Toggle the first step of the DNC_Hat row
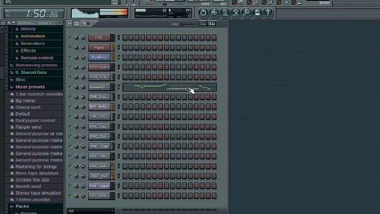Viewport: 380px width, 214px height. click(x=125, y=176)
